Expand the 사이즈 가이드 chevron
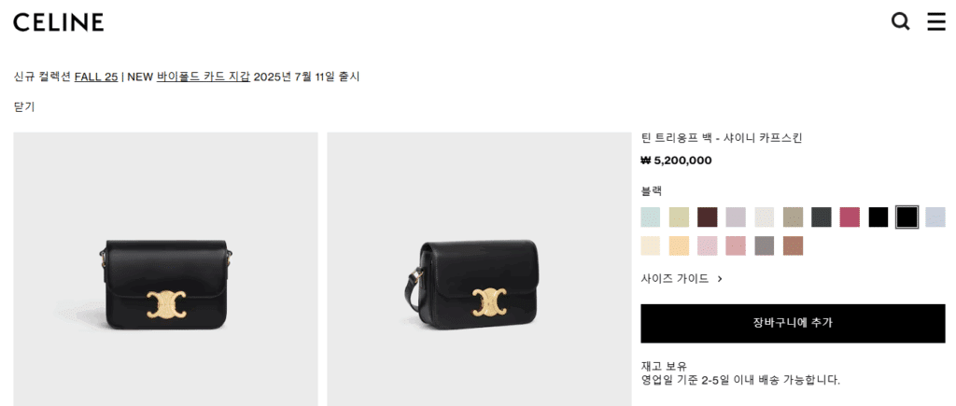956x406 pixels. pyautogui.click(x=720, y=278)
